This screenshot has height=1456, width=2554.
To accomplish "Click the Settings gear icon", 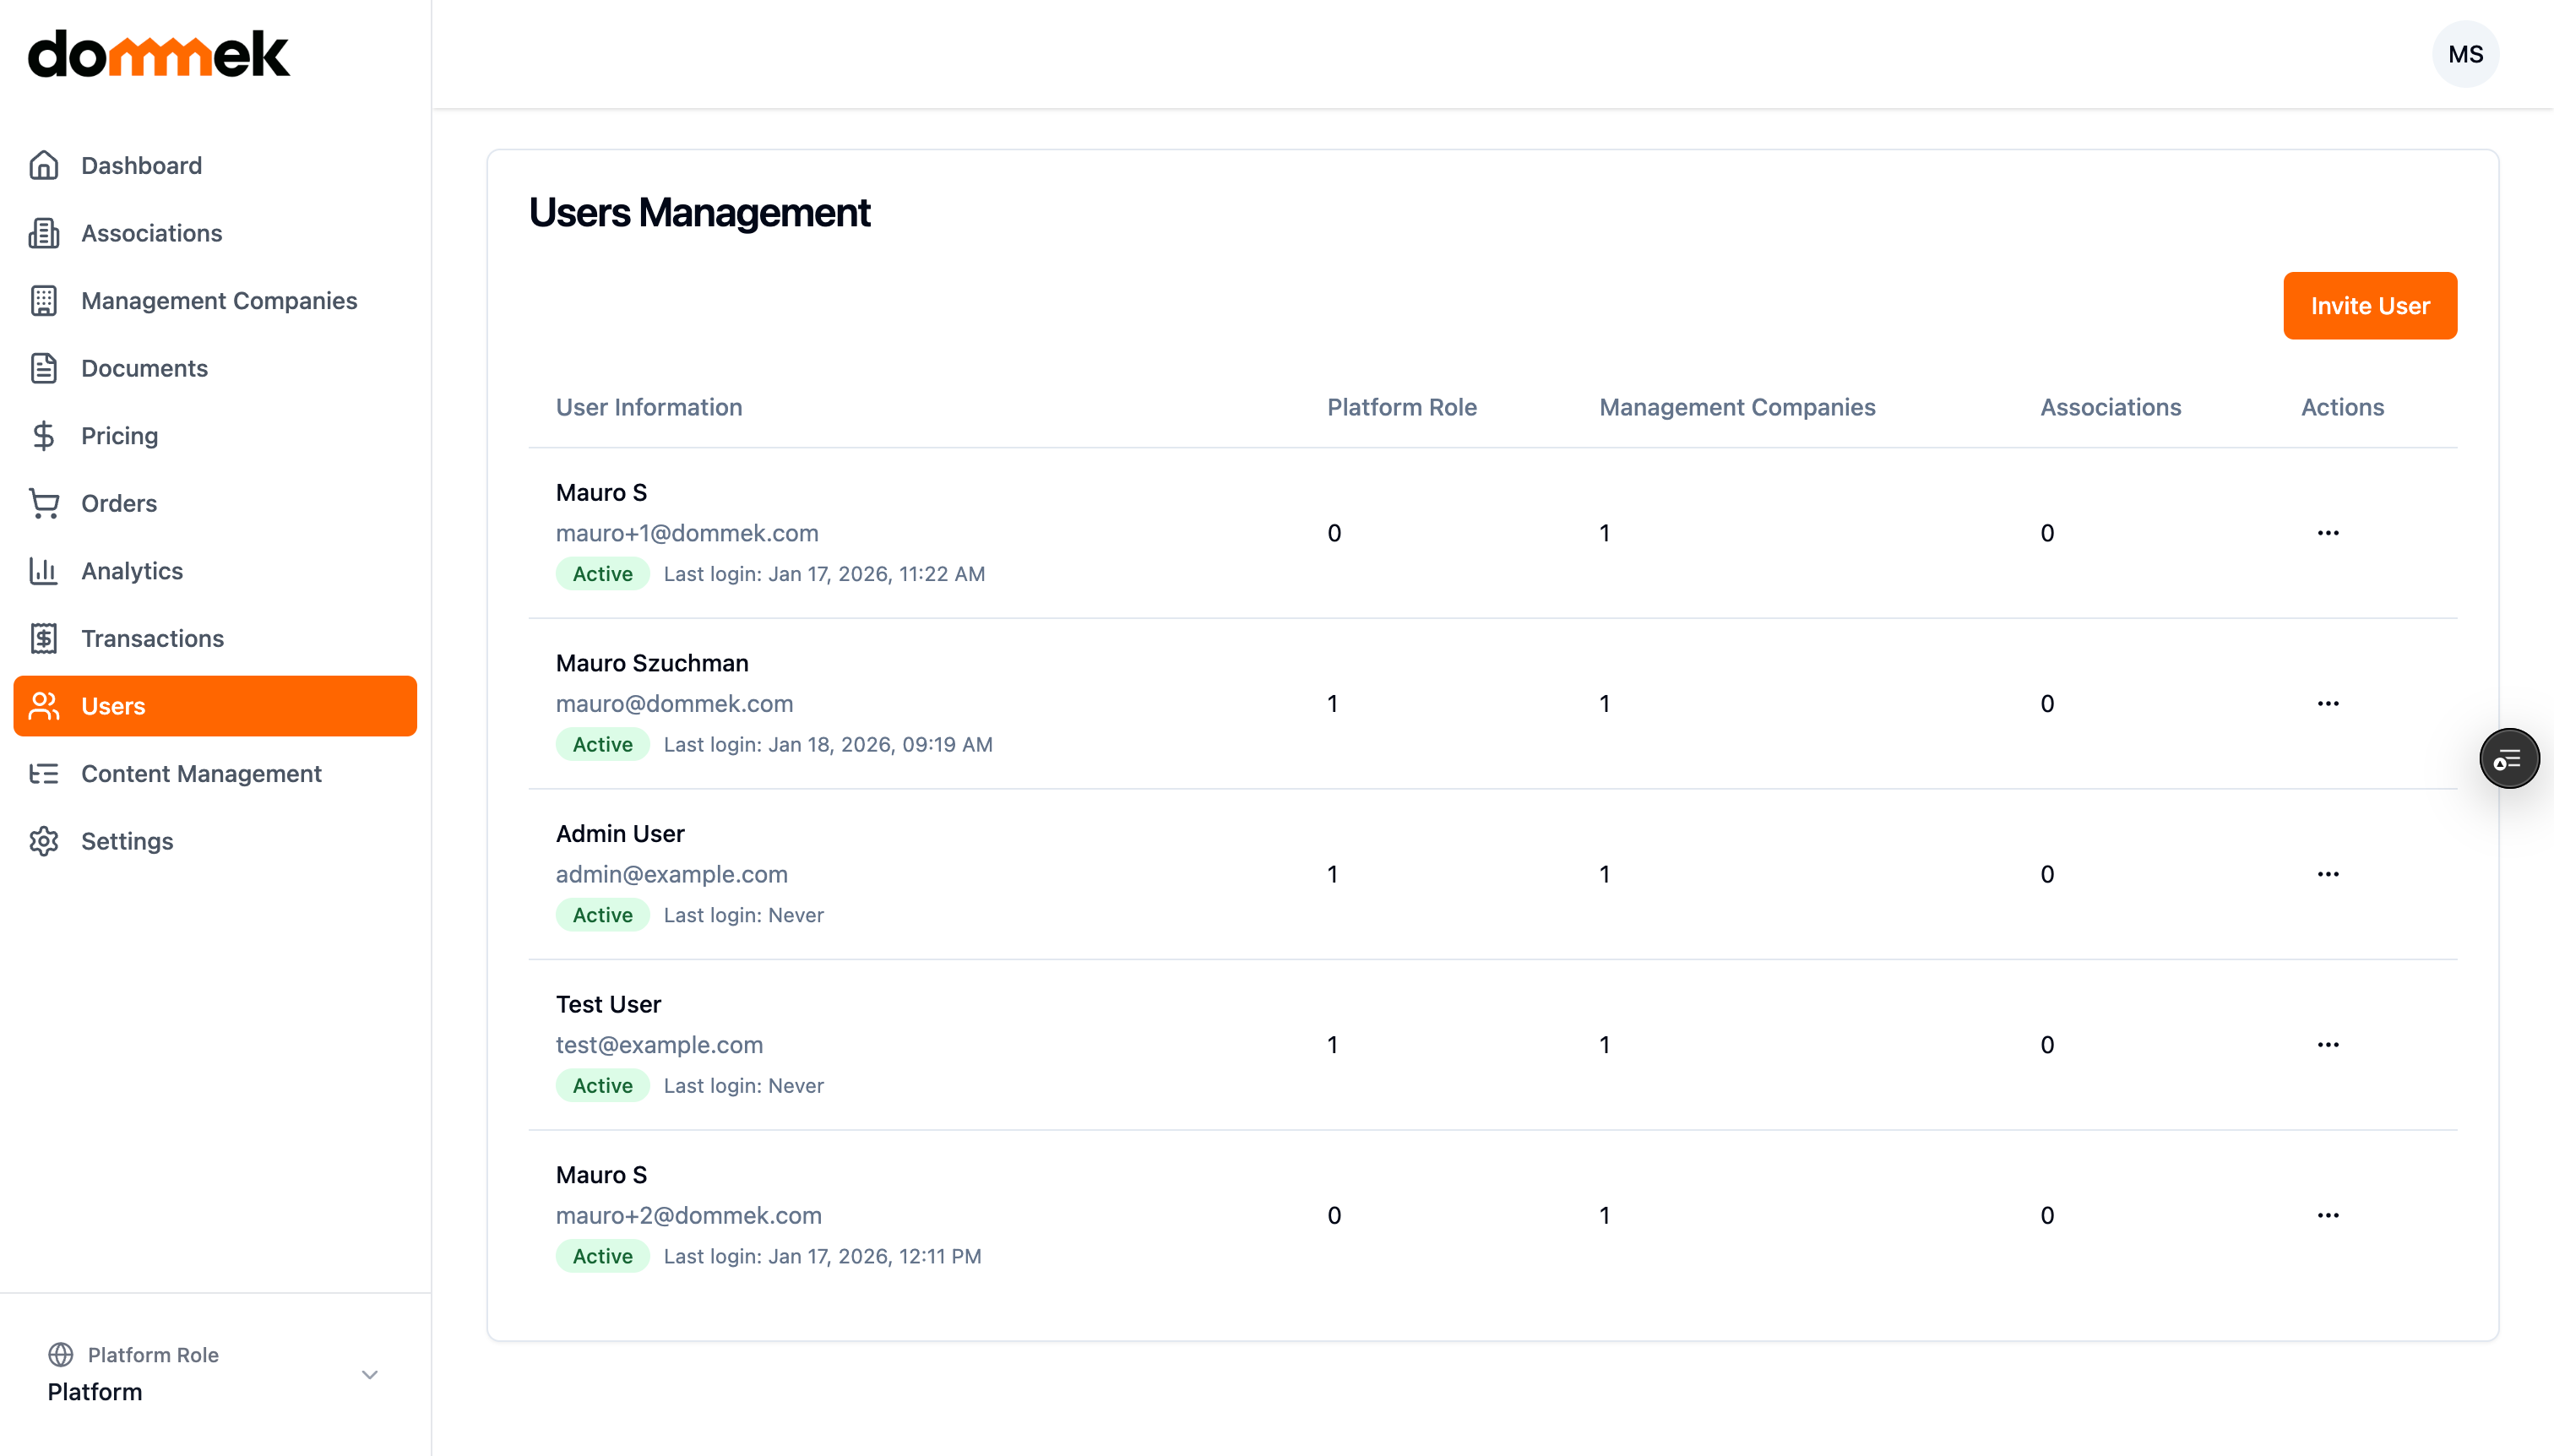I will click(44, 841).
